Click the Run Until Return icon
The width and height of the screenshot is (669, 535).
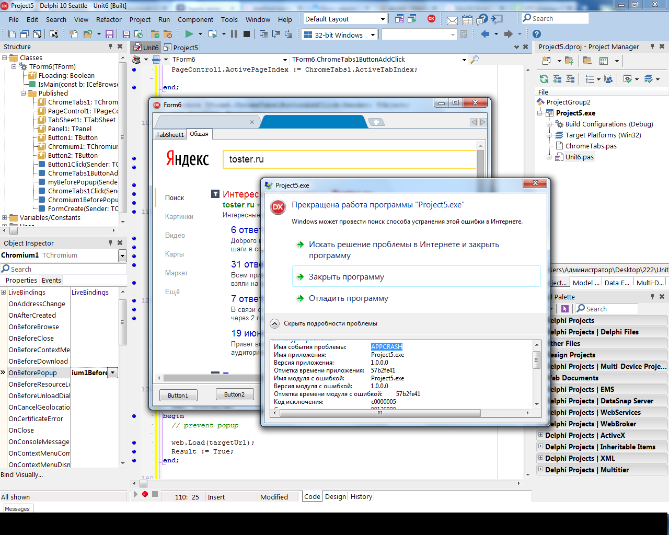[289, 34]
